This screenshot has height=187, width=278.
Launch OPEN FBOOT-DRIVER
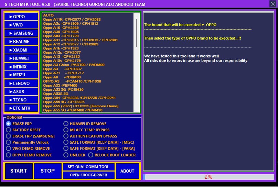coord(88,175)
